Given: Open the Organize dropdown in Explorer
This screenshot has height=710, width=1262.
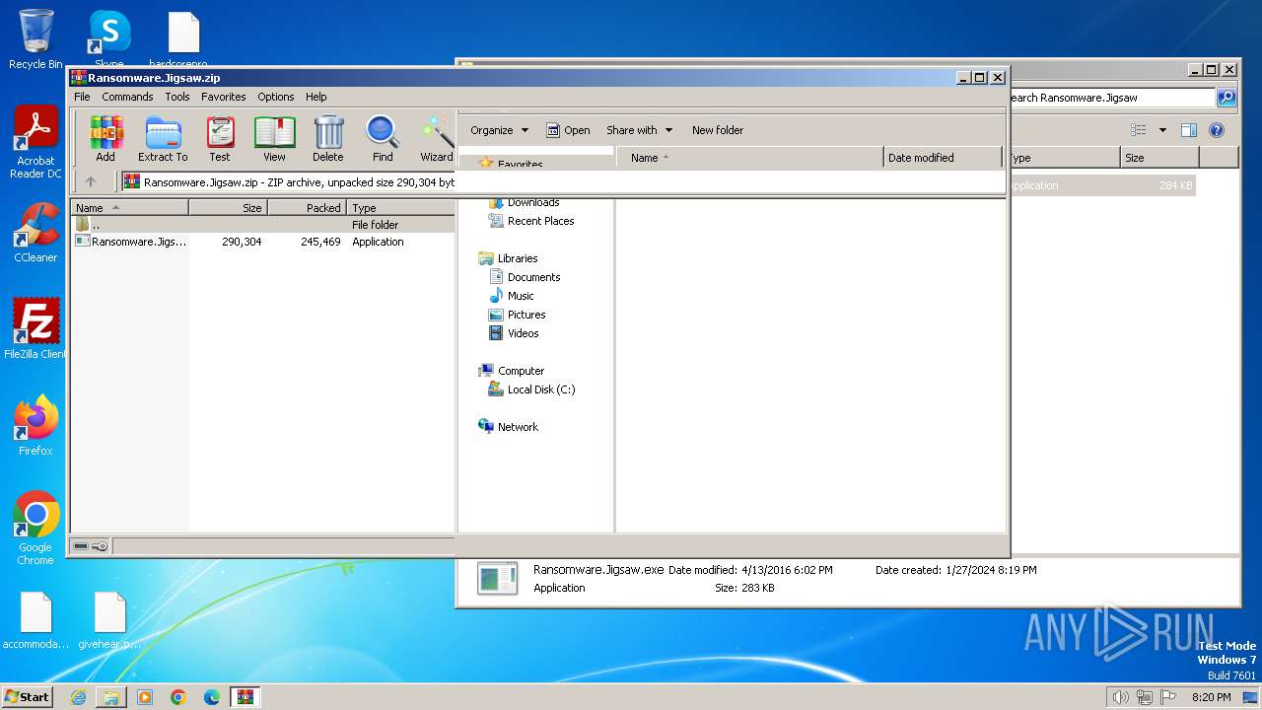Looking at the screenshot, I should [x=499, y=130].
